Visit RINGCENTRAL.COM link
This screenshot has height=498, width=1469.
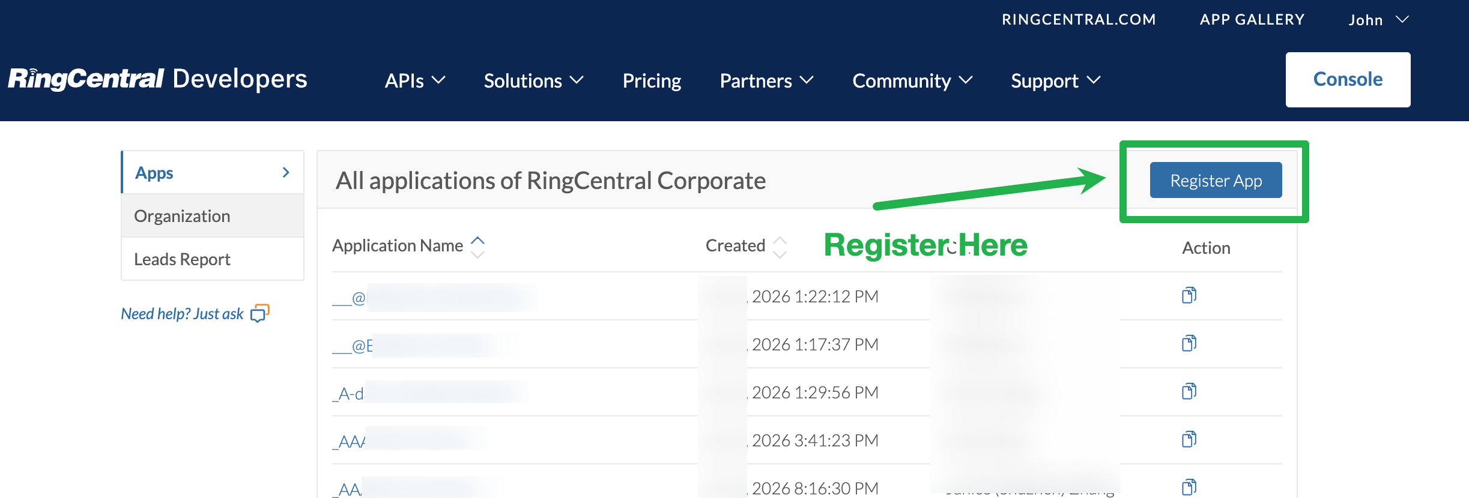(1079, 20)
